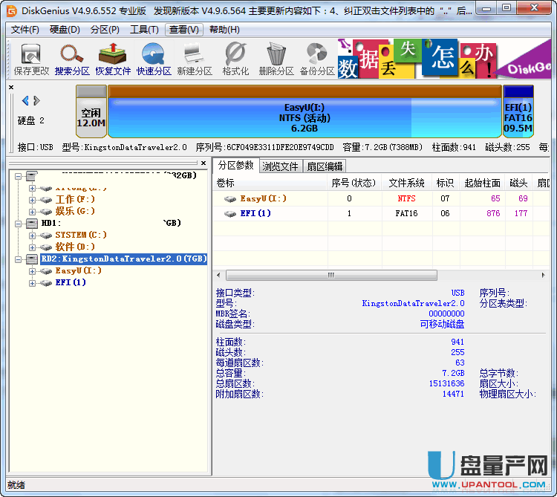Click the 格式化 format icon
The image size is (557, 497).
[x=235, y=59]
